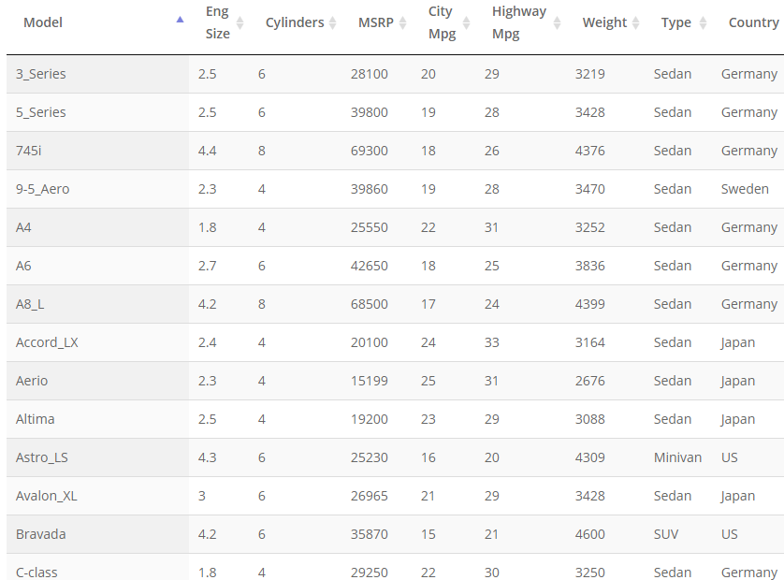This screenshot has width=784, height=580.
Task: Click the Eng Size header label
Action: [217, 22]
